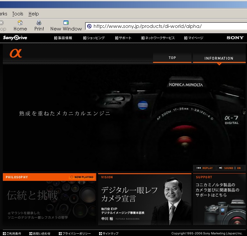Image resolution: width=247 pixels, height=236 pixels.
Task: Click the 製品情報 navigation link
Action: click(64, 38)
